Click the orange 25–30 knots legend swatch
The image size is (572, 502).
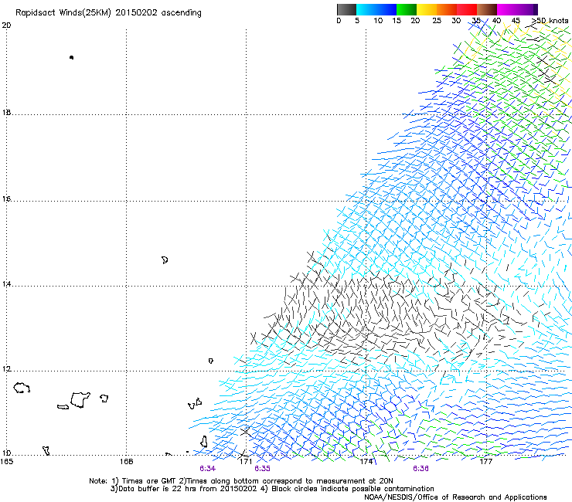tap(447, 9)
